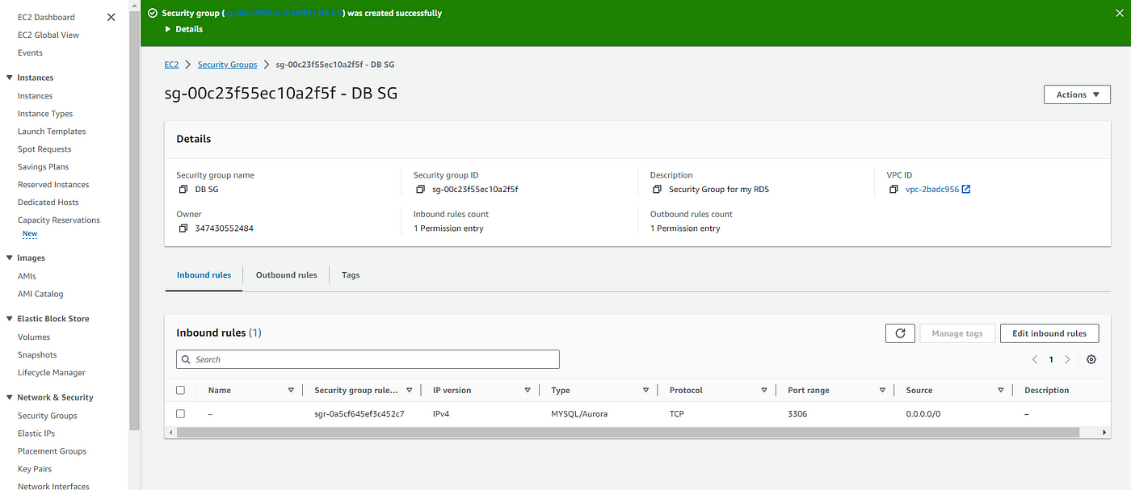This screenshot has width=1131, height=490.
Task: Close the EC2 sidebar with the X icon
Action: coord(111,17)
